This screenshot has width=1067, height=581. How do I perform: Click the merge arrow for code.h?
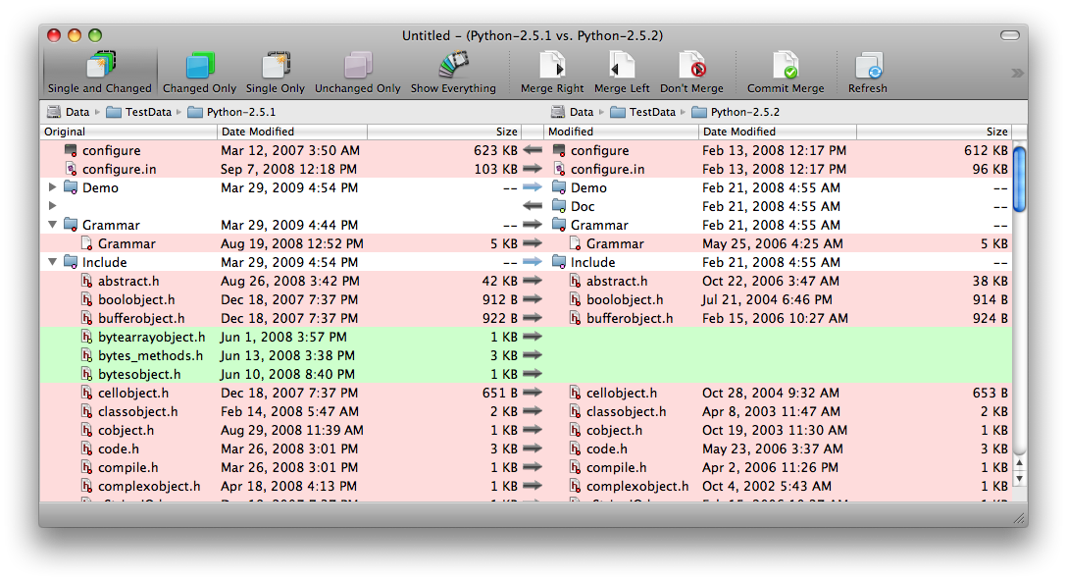point(533,449)
